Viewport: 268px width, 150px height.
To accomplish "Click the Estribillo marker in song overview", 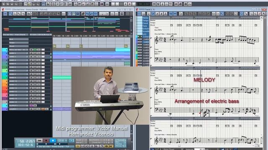I will pyautogui.click(x=34, y=17).
